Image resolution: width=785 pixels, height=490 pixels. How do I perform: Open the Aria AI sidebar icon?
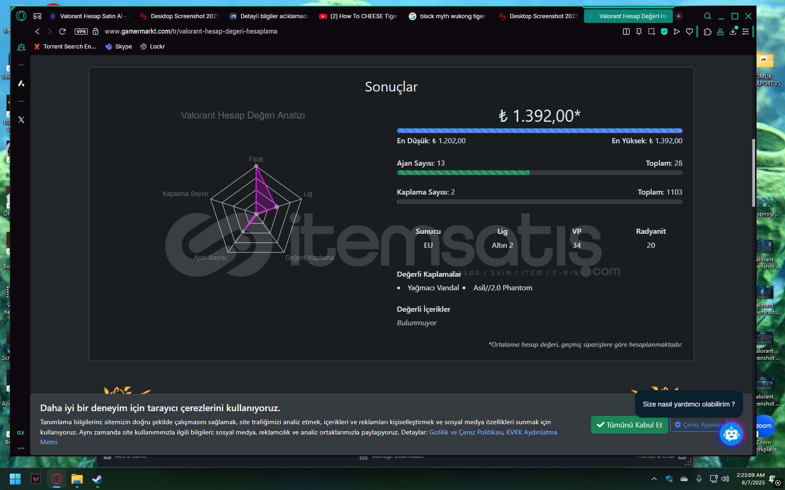pyautogui.click(x=21, y=83)
